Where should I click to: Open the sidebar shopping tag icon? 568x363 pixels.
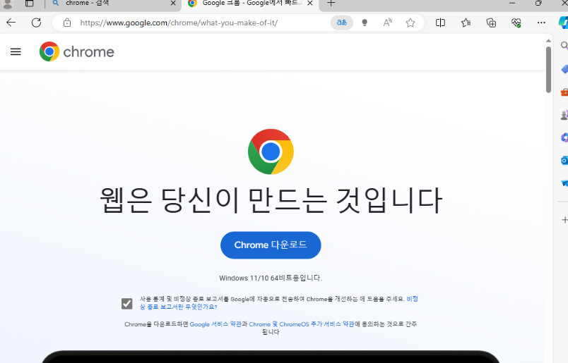(564, 68)
